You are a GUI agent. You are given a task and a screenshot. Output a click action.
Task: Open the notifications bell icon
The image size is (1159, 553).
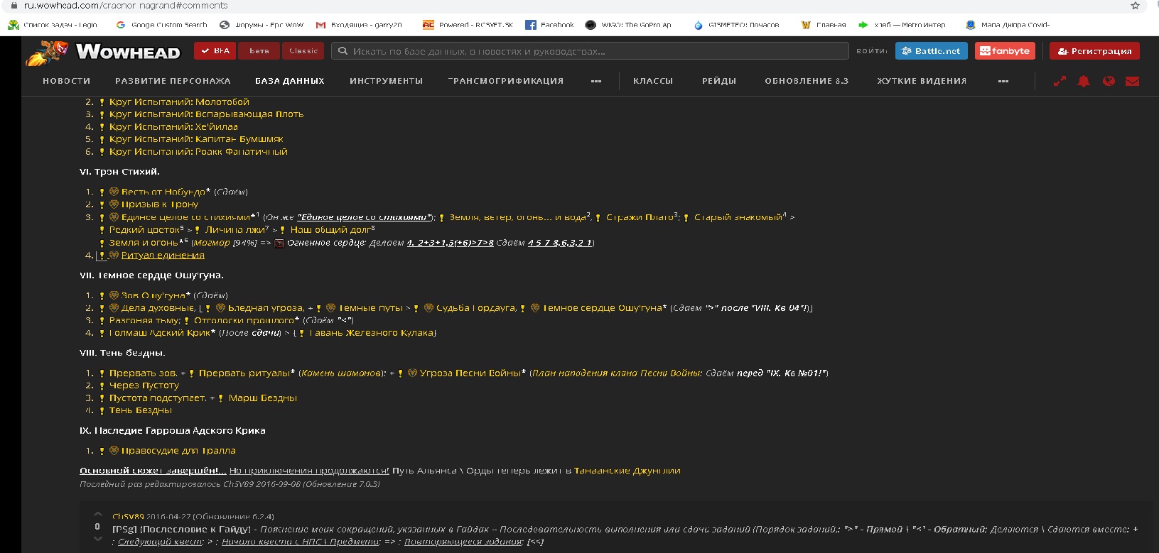point(1083,81)
